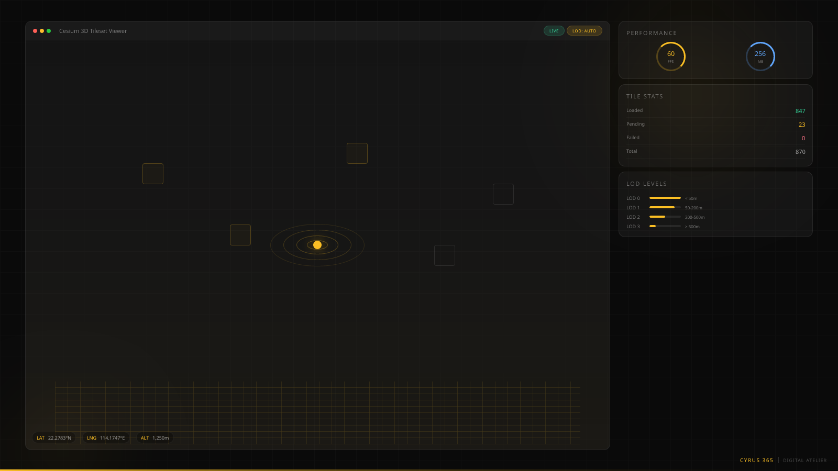Click the ALT altitude readout

[155, 438]
